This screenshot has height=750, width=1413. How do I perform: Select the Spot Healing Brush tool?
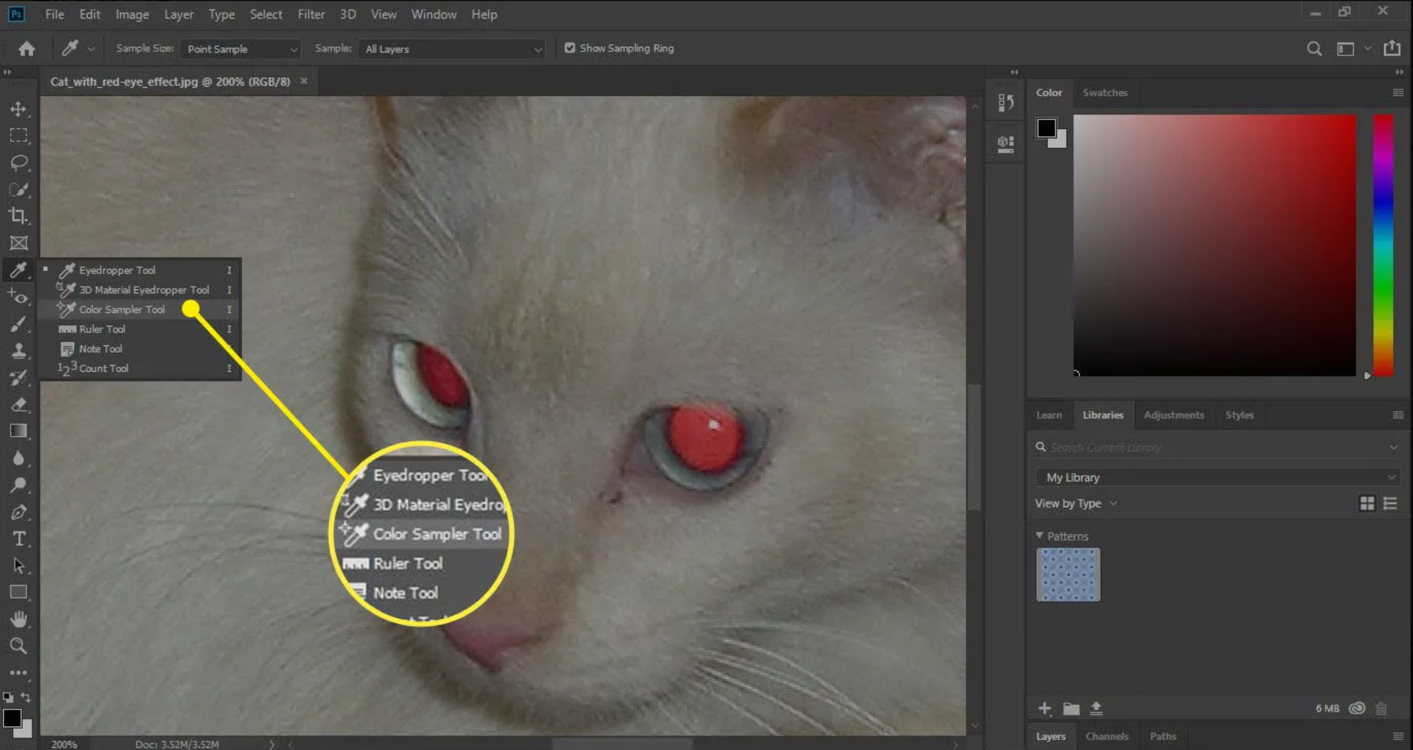tap(18, 297)
